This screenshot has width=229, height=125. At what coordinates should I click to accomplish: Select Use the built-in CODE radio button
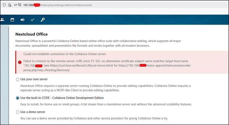[x=18, y=98]
